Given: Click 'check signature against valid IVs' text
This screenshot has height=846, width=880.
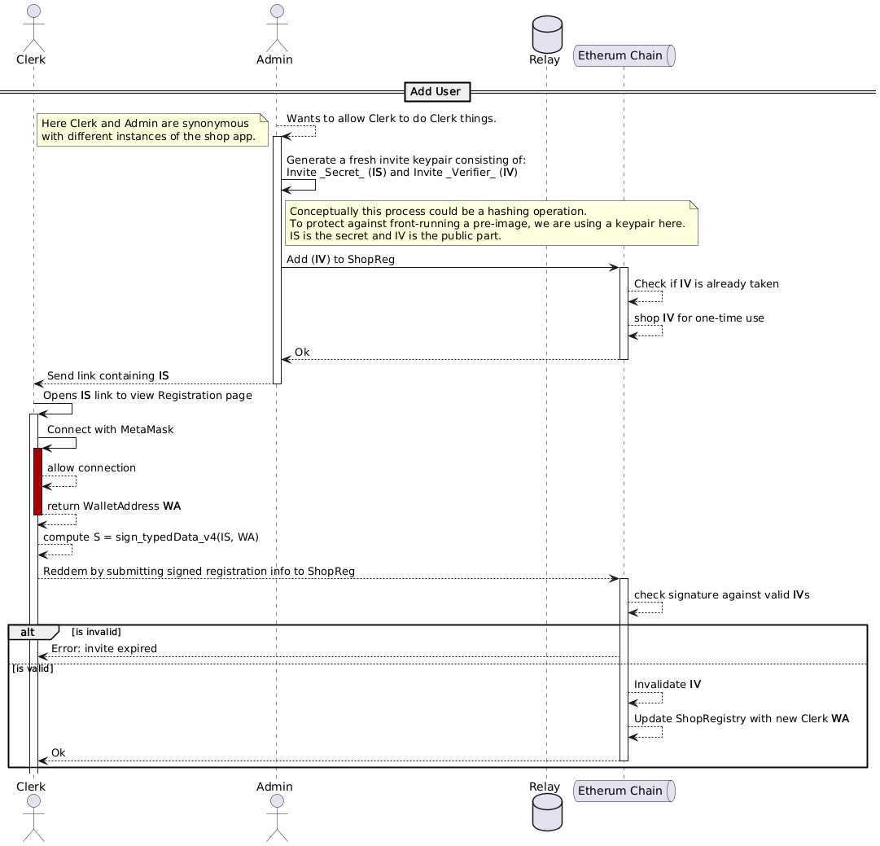Looking at the screenshot, I should 722,595.
